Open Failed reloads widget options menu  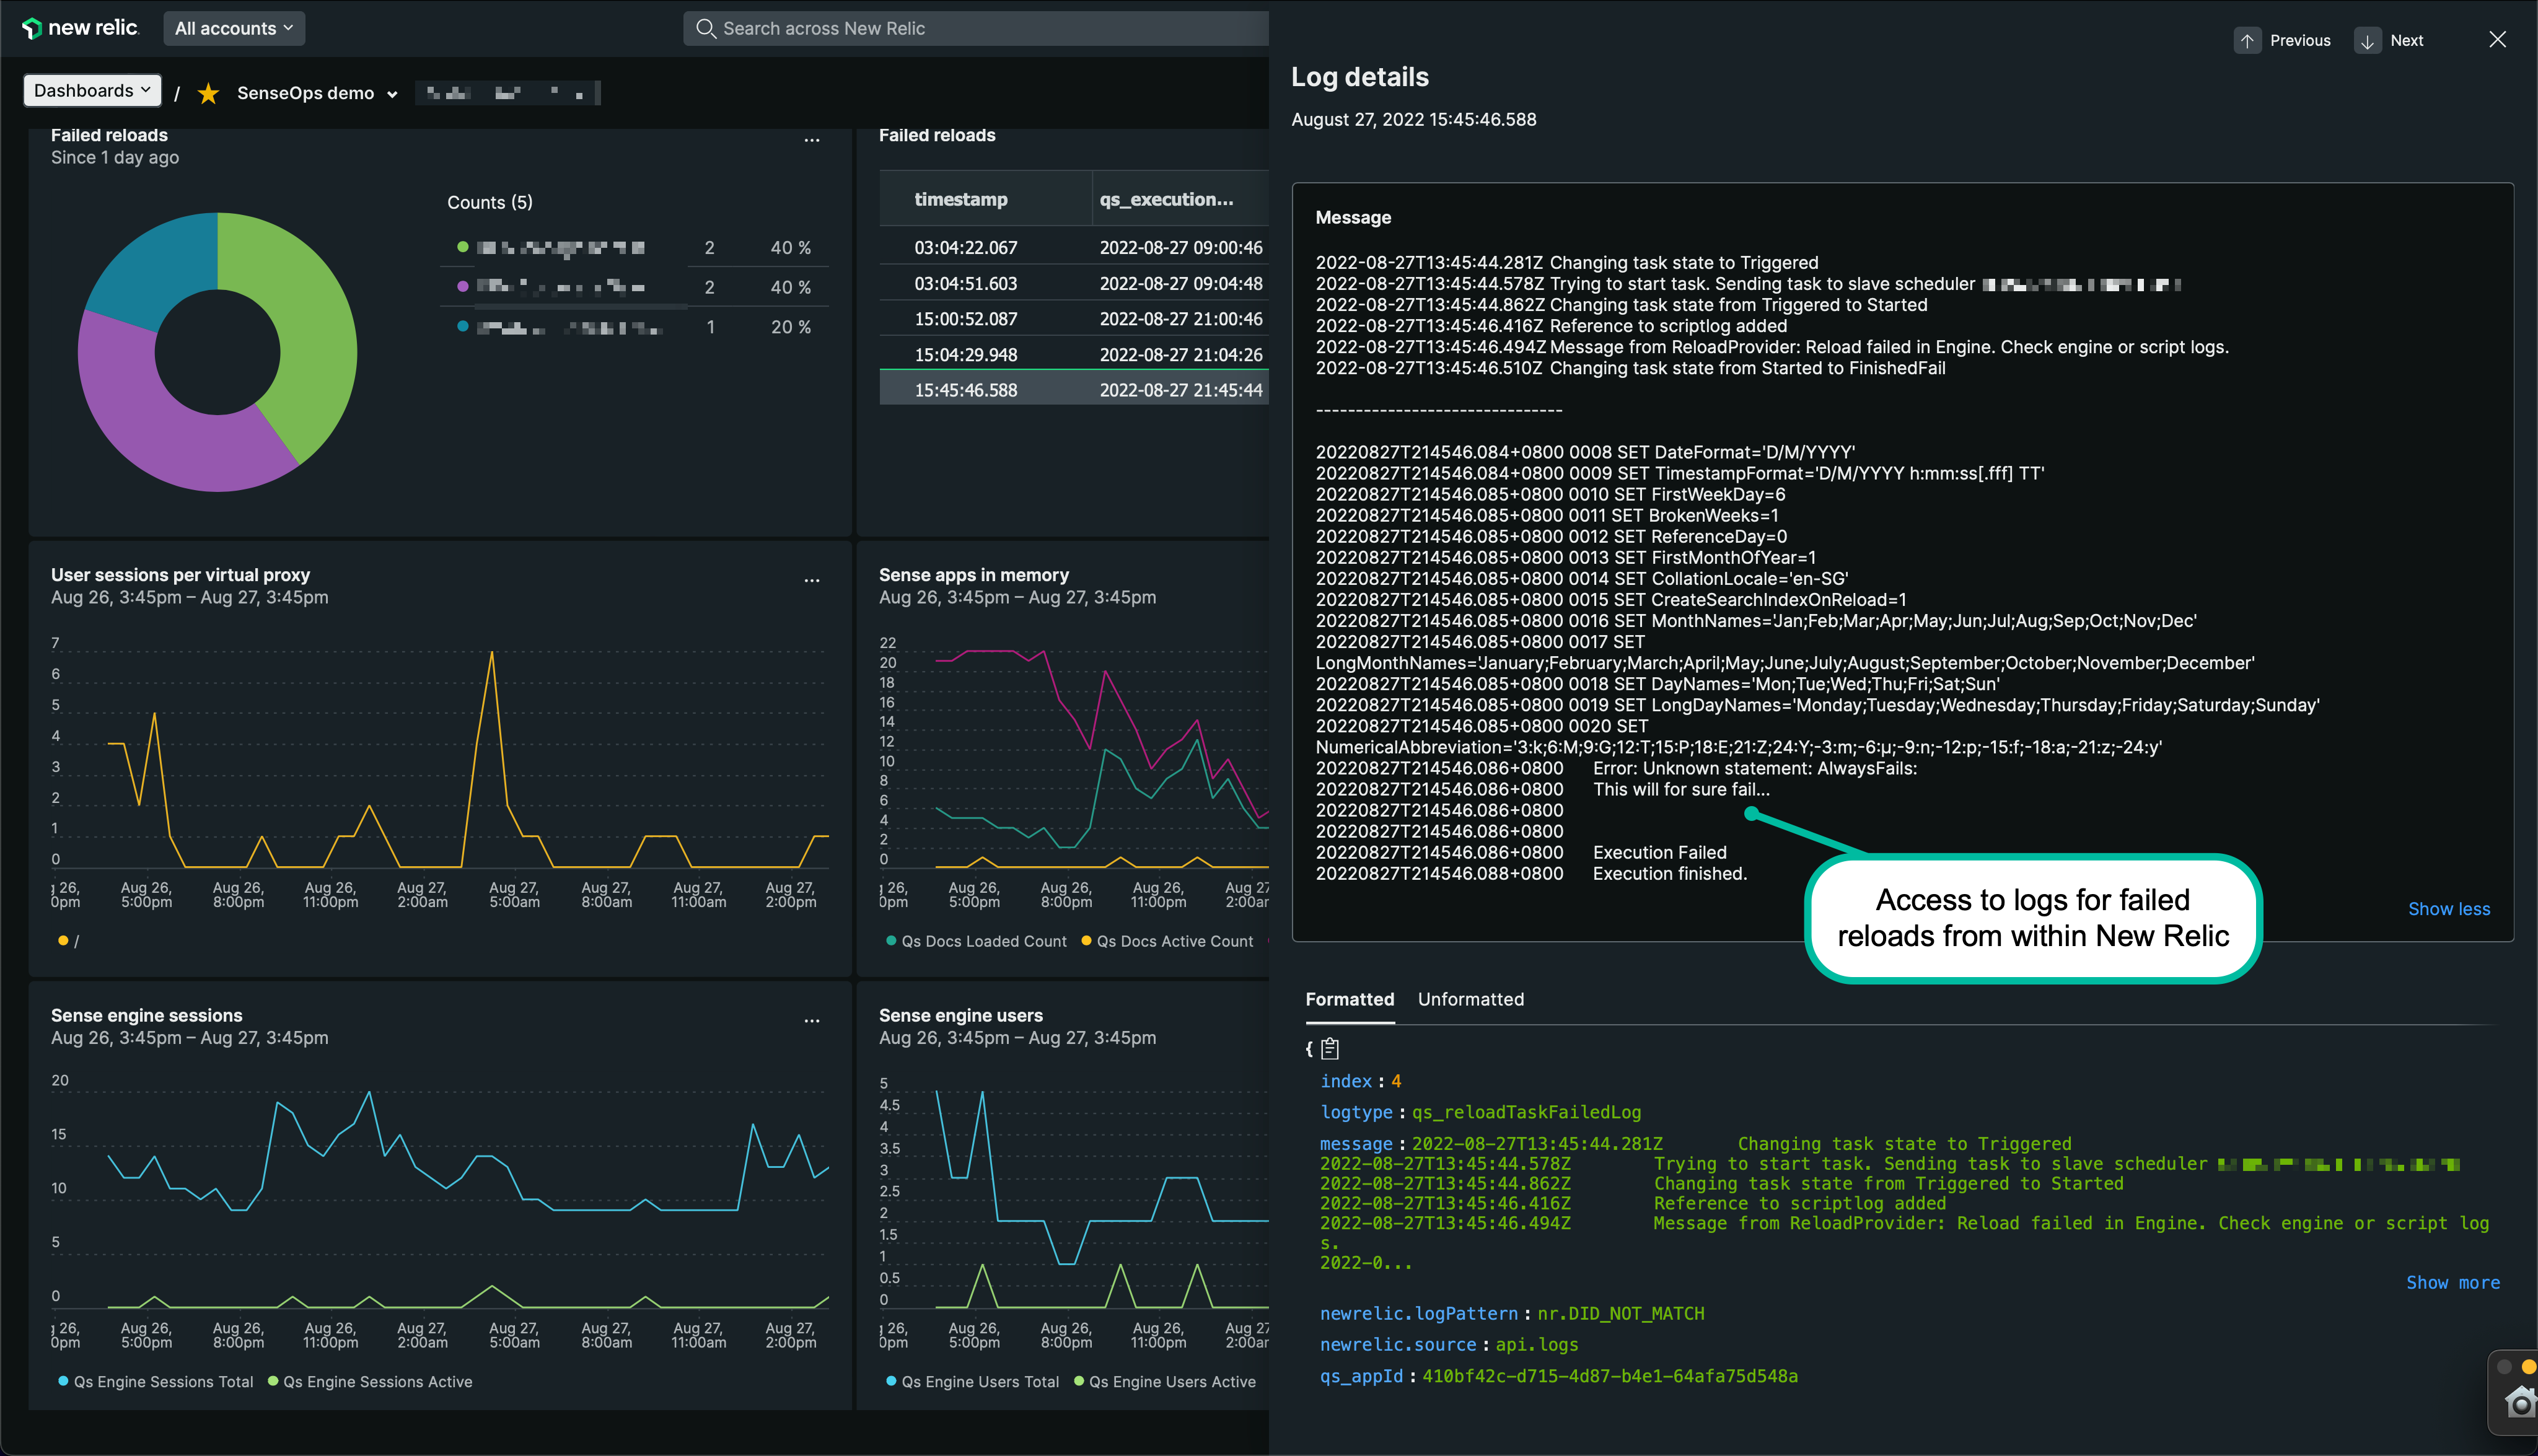pyautogui.click(x=811, y=140)
